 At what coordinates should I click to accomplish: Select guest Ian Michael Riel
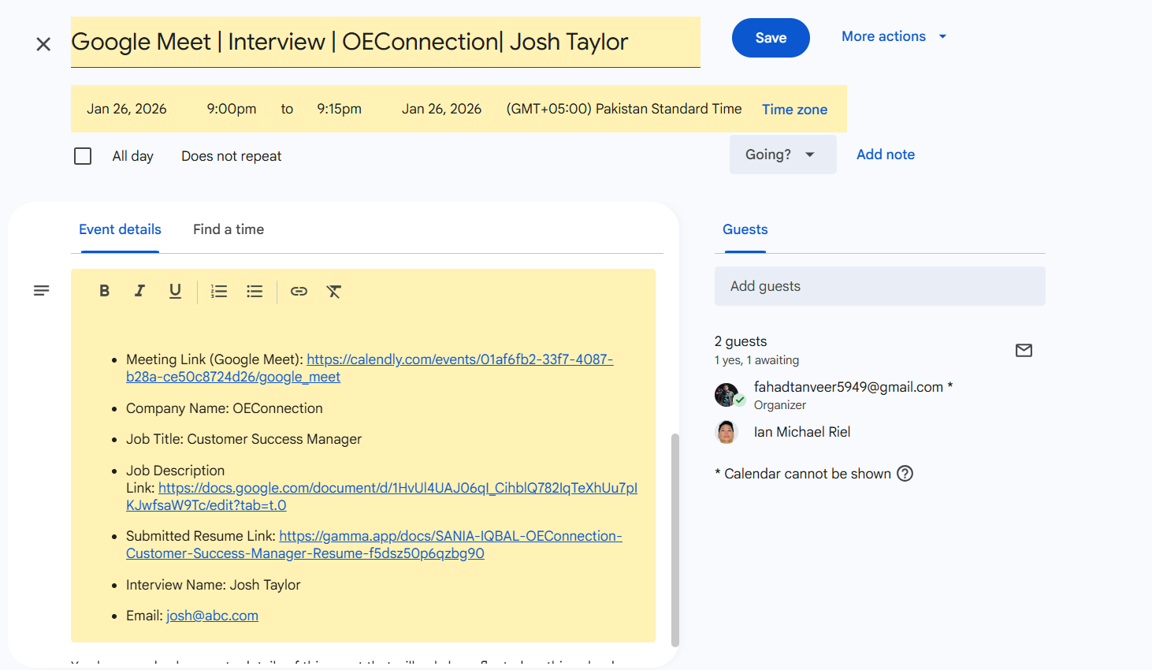click(x=802, y=432)
